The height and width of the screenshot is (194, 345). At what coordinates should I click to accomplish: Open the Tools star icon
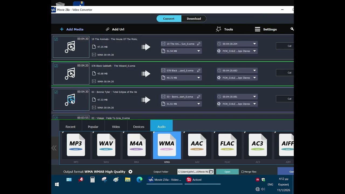tap(219, 29)
